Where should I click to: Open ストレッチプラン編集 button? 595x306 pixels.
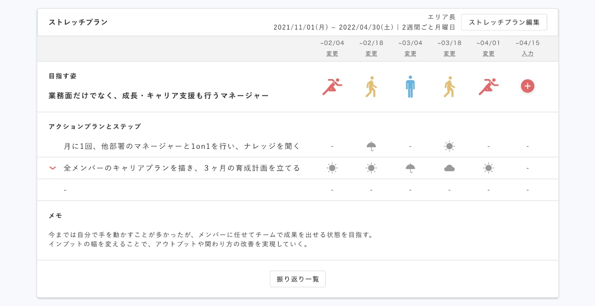coord(504,22)
